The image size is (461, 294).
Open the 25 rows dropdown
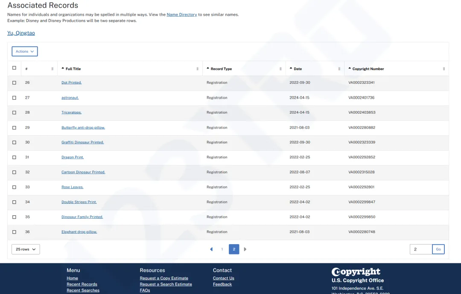26,249
